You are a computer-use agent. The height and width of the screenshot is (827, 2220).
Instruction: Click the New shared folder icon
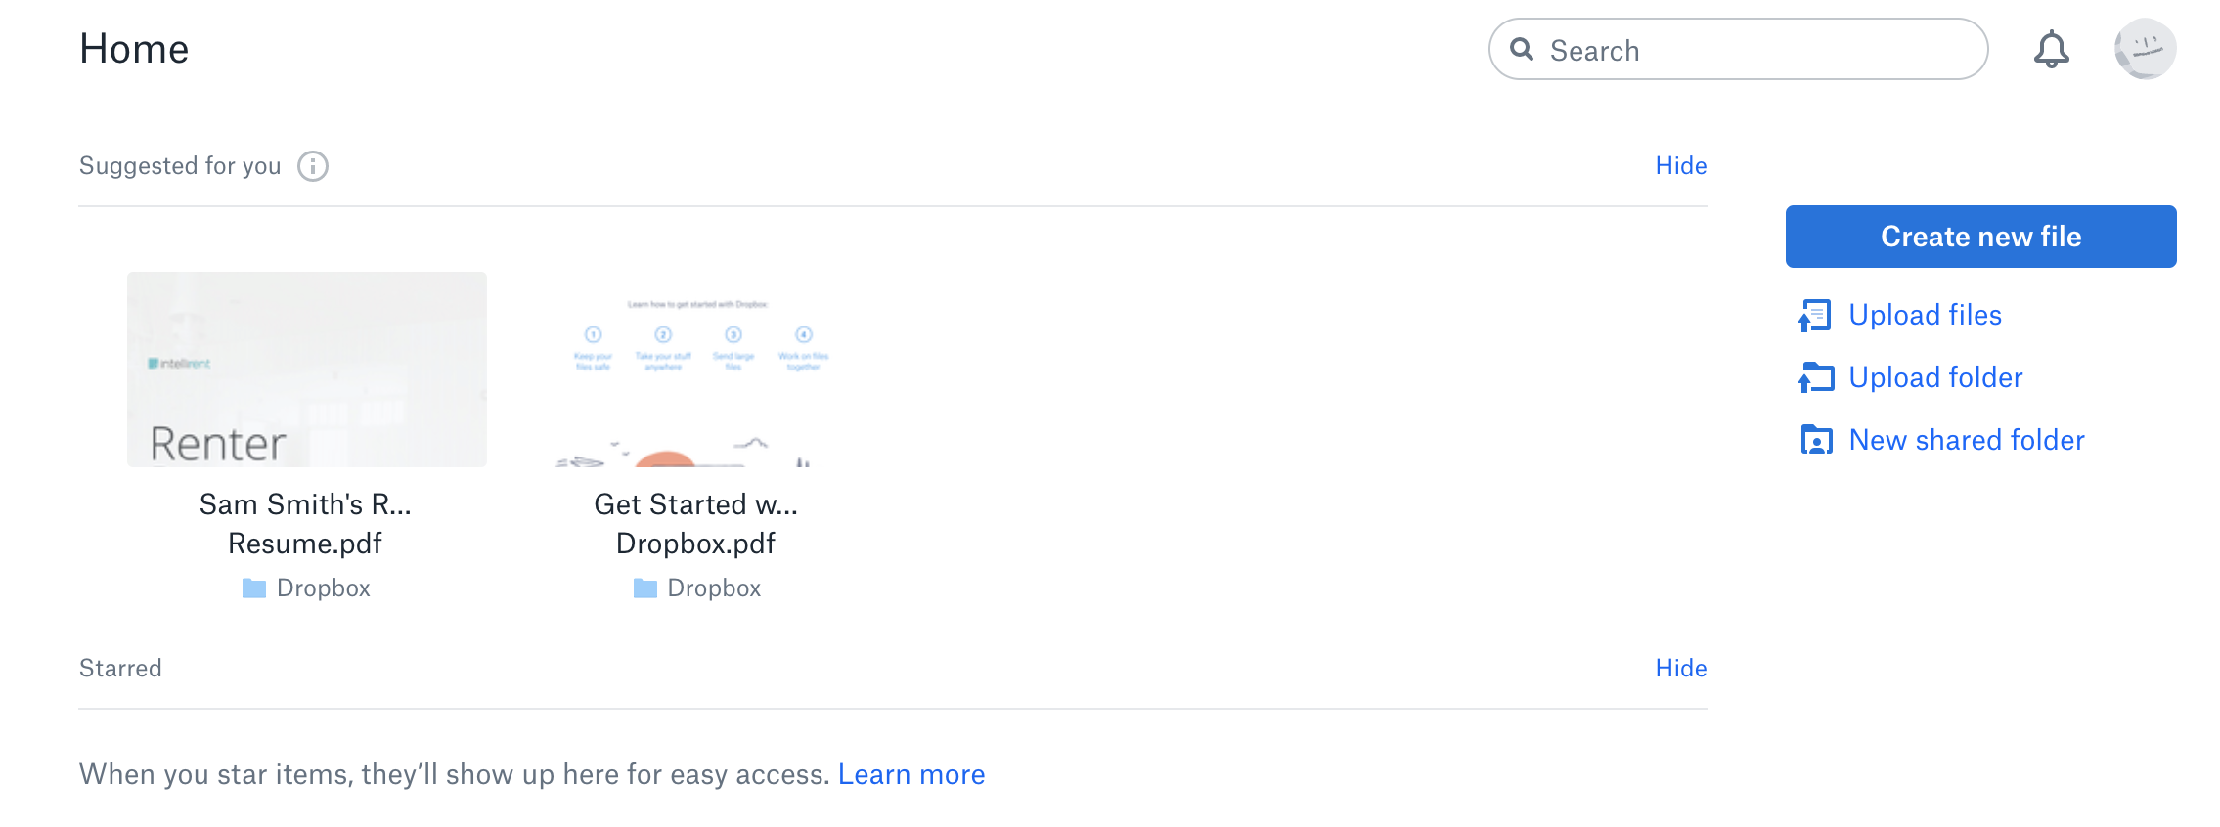1816,440
